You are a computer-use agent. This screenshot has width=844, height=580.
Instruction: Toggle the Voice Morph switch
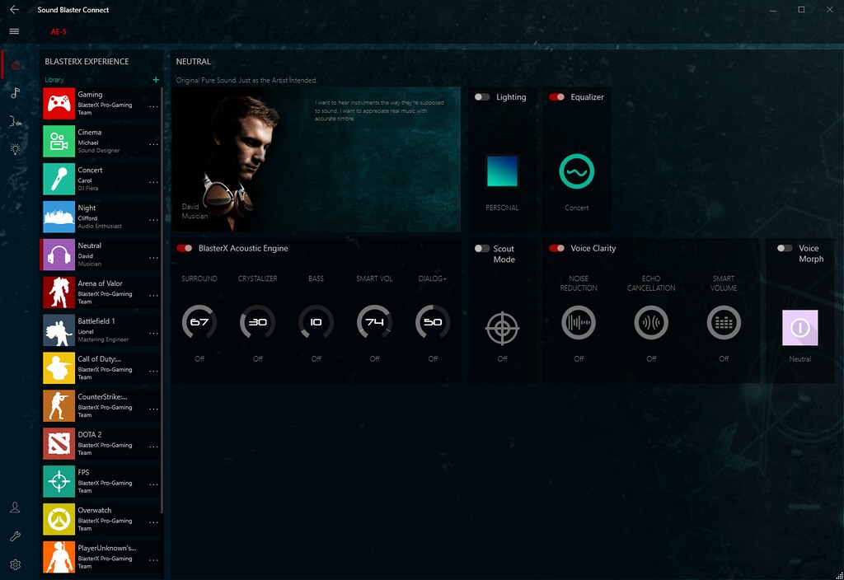(x=785, y=248)
